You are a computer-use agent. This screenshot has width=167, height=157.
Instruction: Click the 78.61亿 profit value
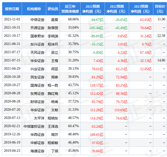(97, 69)
